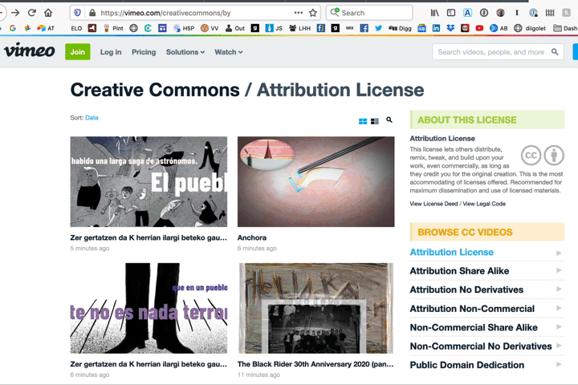Click the browser home icon
This screenshot has height=385, width=578.
(49, 13)
